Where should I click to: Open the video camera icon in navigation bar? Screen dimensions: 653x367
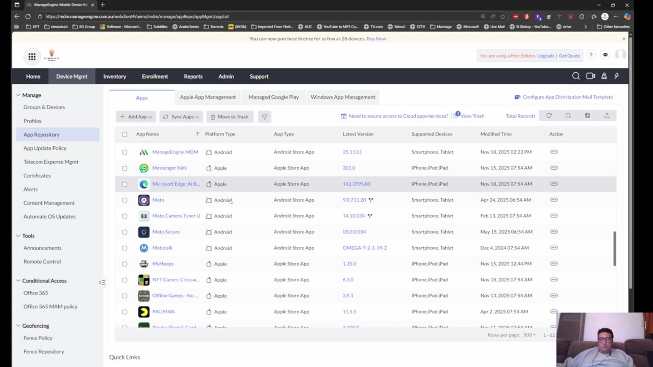pyautogui.click(x=591, y=76)
